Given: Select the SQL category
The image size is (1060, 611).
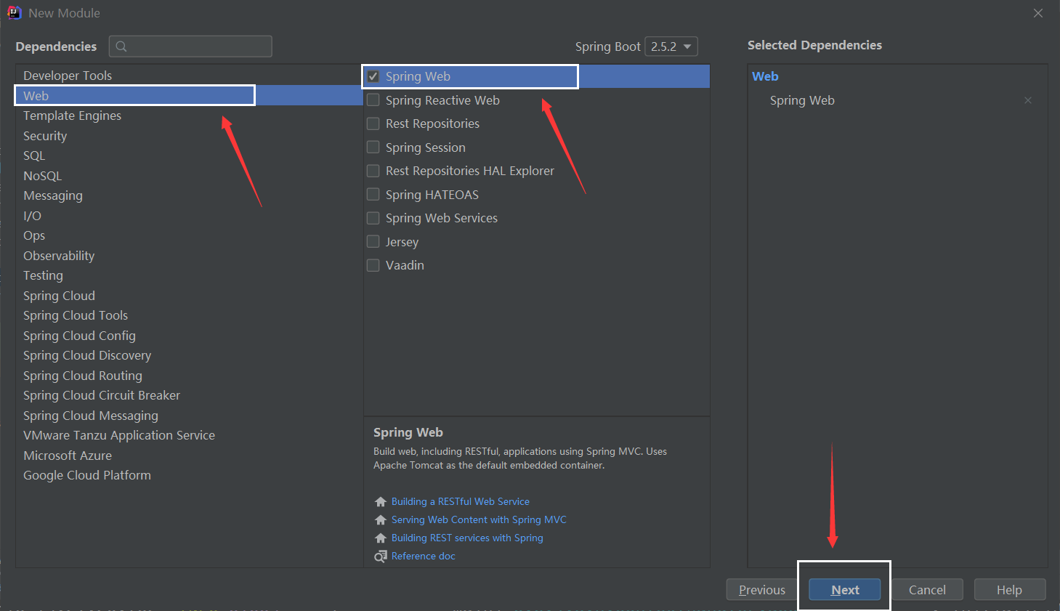Looking at the screenshot, I should (x=189, y=155).
